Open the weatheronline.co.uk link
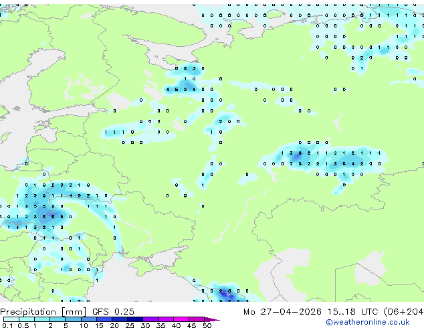Viewport: 424px width, 328px height. pos(368,322)
